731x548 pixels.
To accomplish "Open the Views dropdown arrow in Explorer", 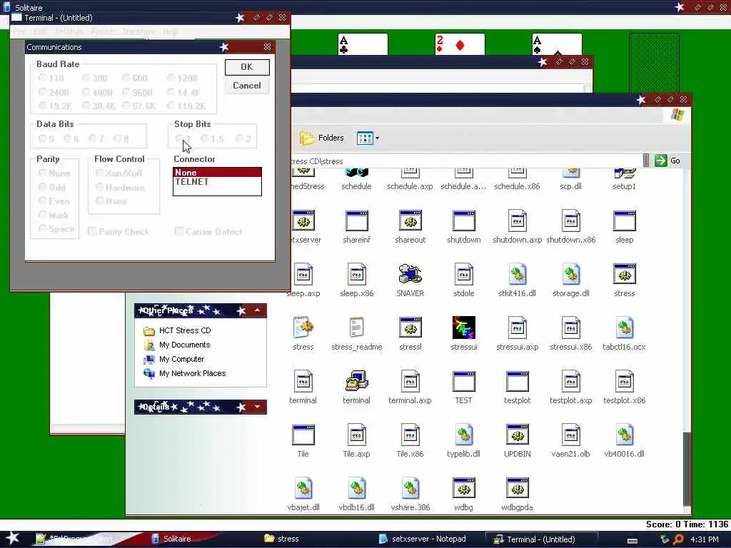I will [x=377, y=138].
